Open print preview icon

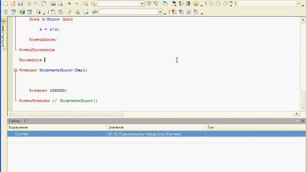pyautogui.click(x=60, y=3)
